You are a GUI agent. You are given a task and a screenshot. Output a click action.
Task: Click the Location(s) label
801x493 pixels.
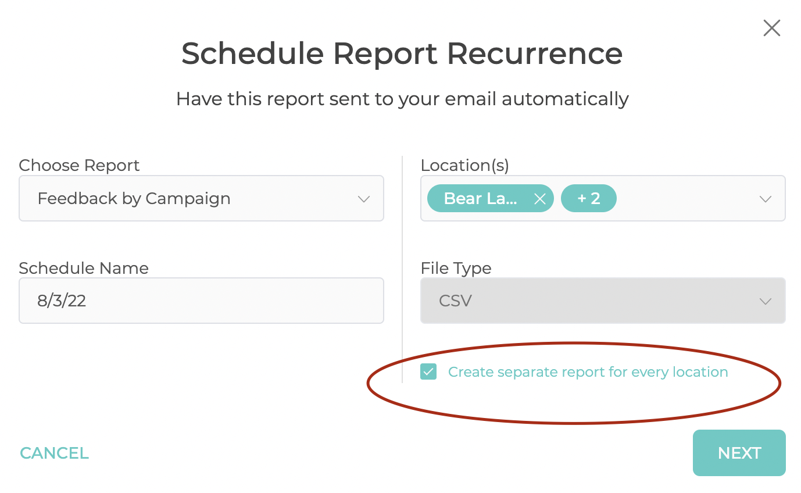pyautogui.click(x=464, y=166)
